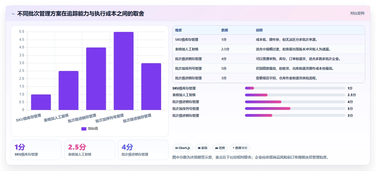Viewport: 376px width, 171px height.
Task: Click the Chart.js tag pill
Action: [x=183, y=148]
